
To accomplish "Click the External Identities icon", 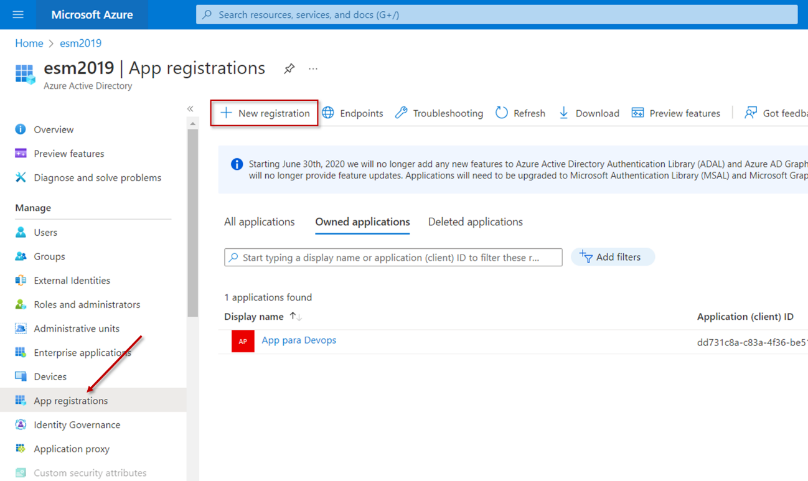I will click(21, 280).
